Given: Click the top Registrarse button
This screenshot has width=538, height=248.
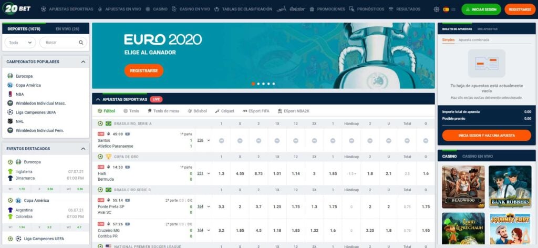Looking at the screenshot, I should coord(520,9).
